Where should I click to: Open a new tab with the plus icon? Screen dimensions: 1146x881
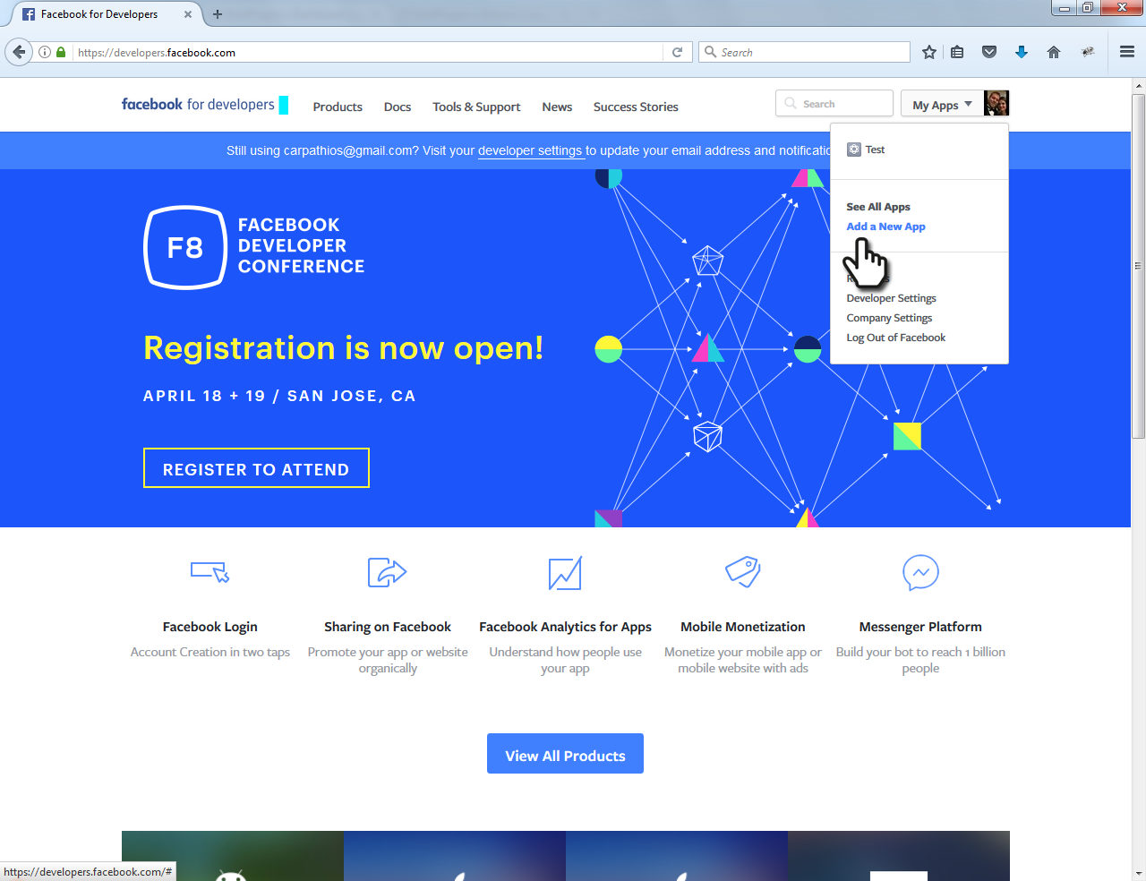pos(218,14)
